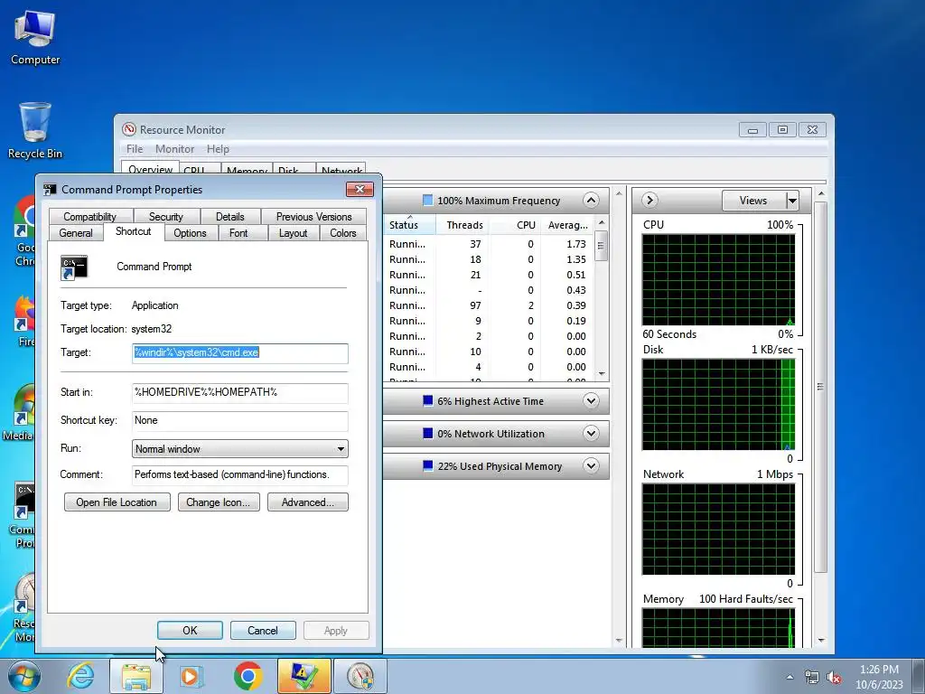Click the Comment input field
Screen dimensions: 925x694
(240, 474)
